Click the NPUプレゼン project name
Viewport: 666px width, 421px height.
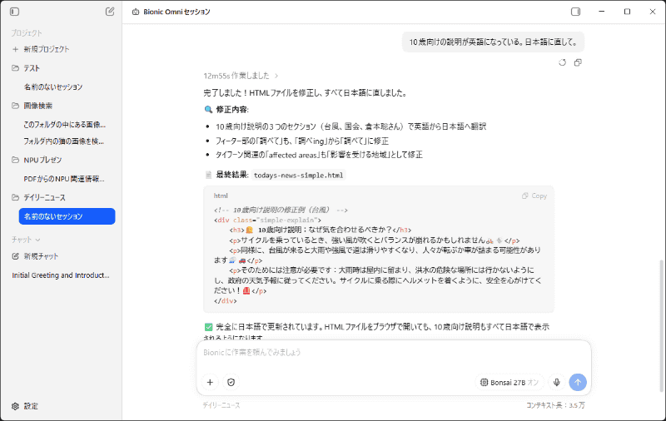point(43,160)
